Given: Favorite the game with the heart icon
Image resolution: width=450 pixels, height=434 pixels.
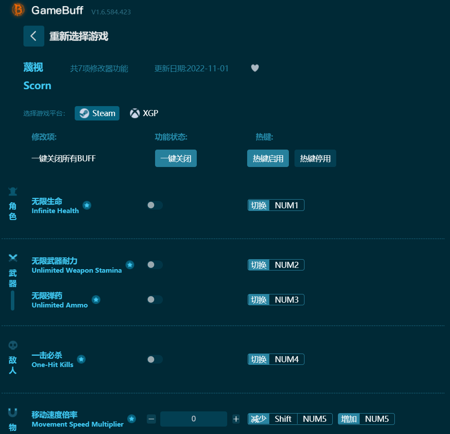Looking at the screenshot, I should click(x=255, y=68).
